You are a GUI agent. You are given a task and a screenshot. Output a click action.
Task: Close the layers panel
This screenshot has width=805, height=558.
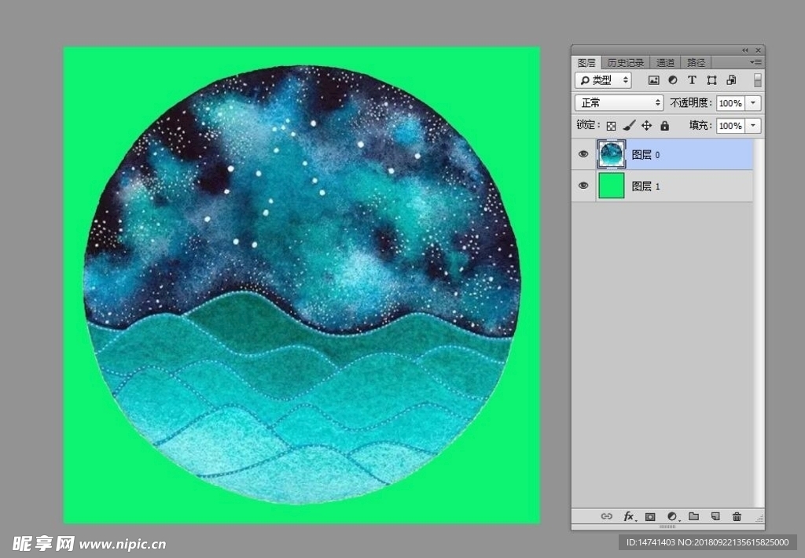(759, 50)
